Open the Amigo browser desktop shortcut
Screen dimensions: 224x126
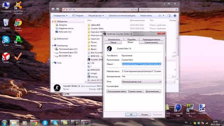point(18,41)
